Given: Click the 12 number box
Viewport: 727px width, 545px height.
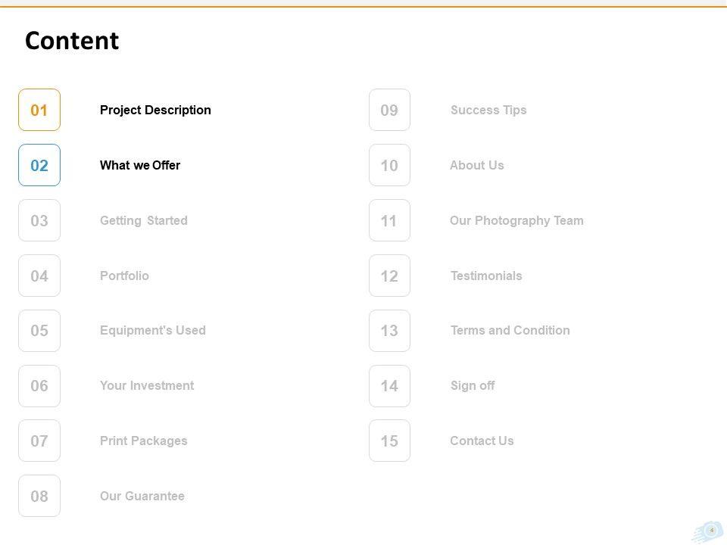Looking at the screenshot, I should [x=389, y=276].
